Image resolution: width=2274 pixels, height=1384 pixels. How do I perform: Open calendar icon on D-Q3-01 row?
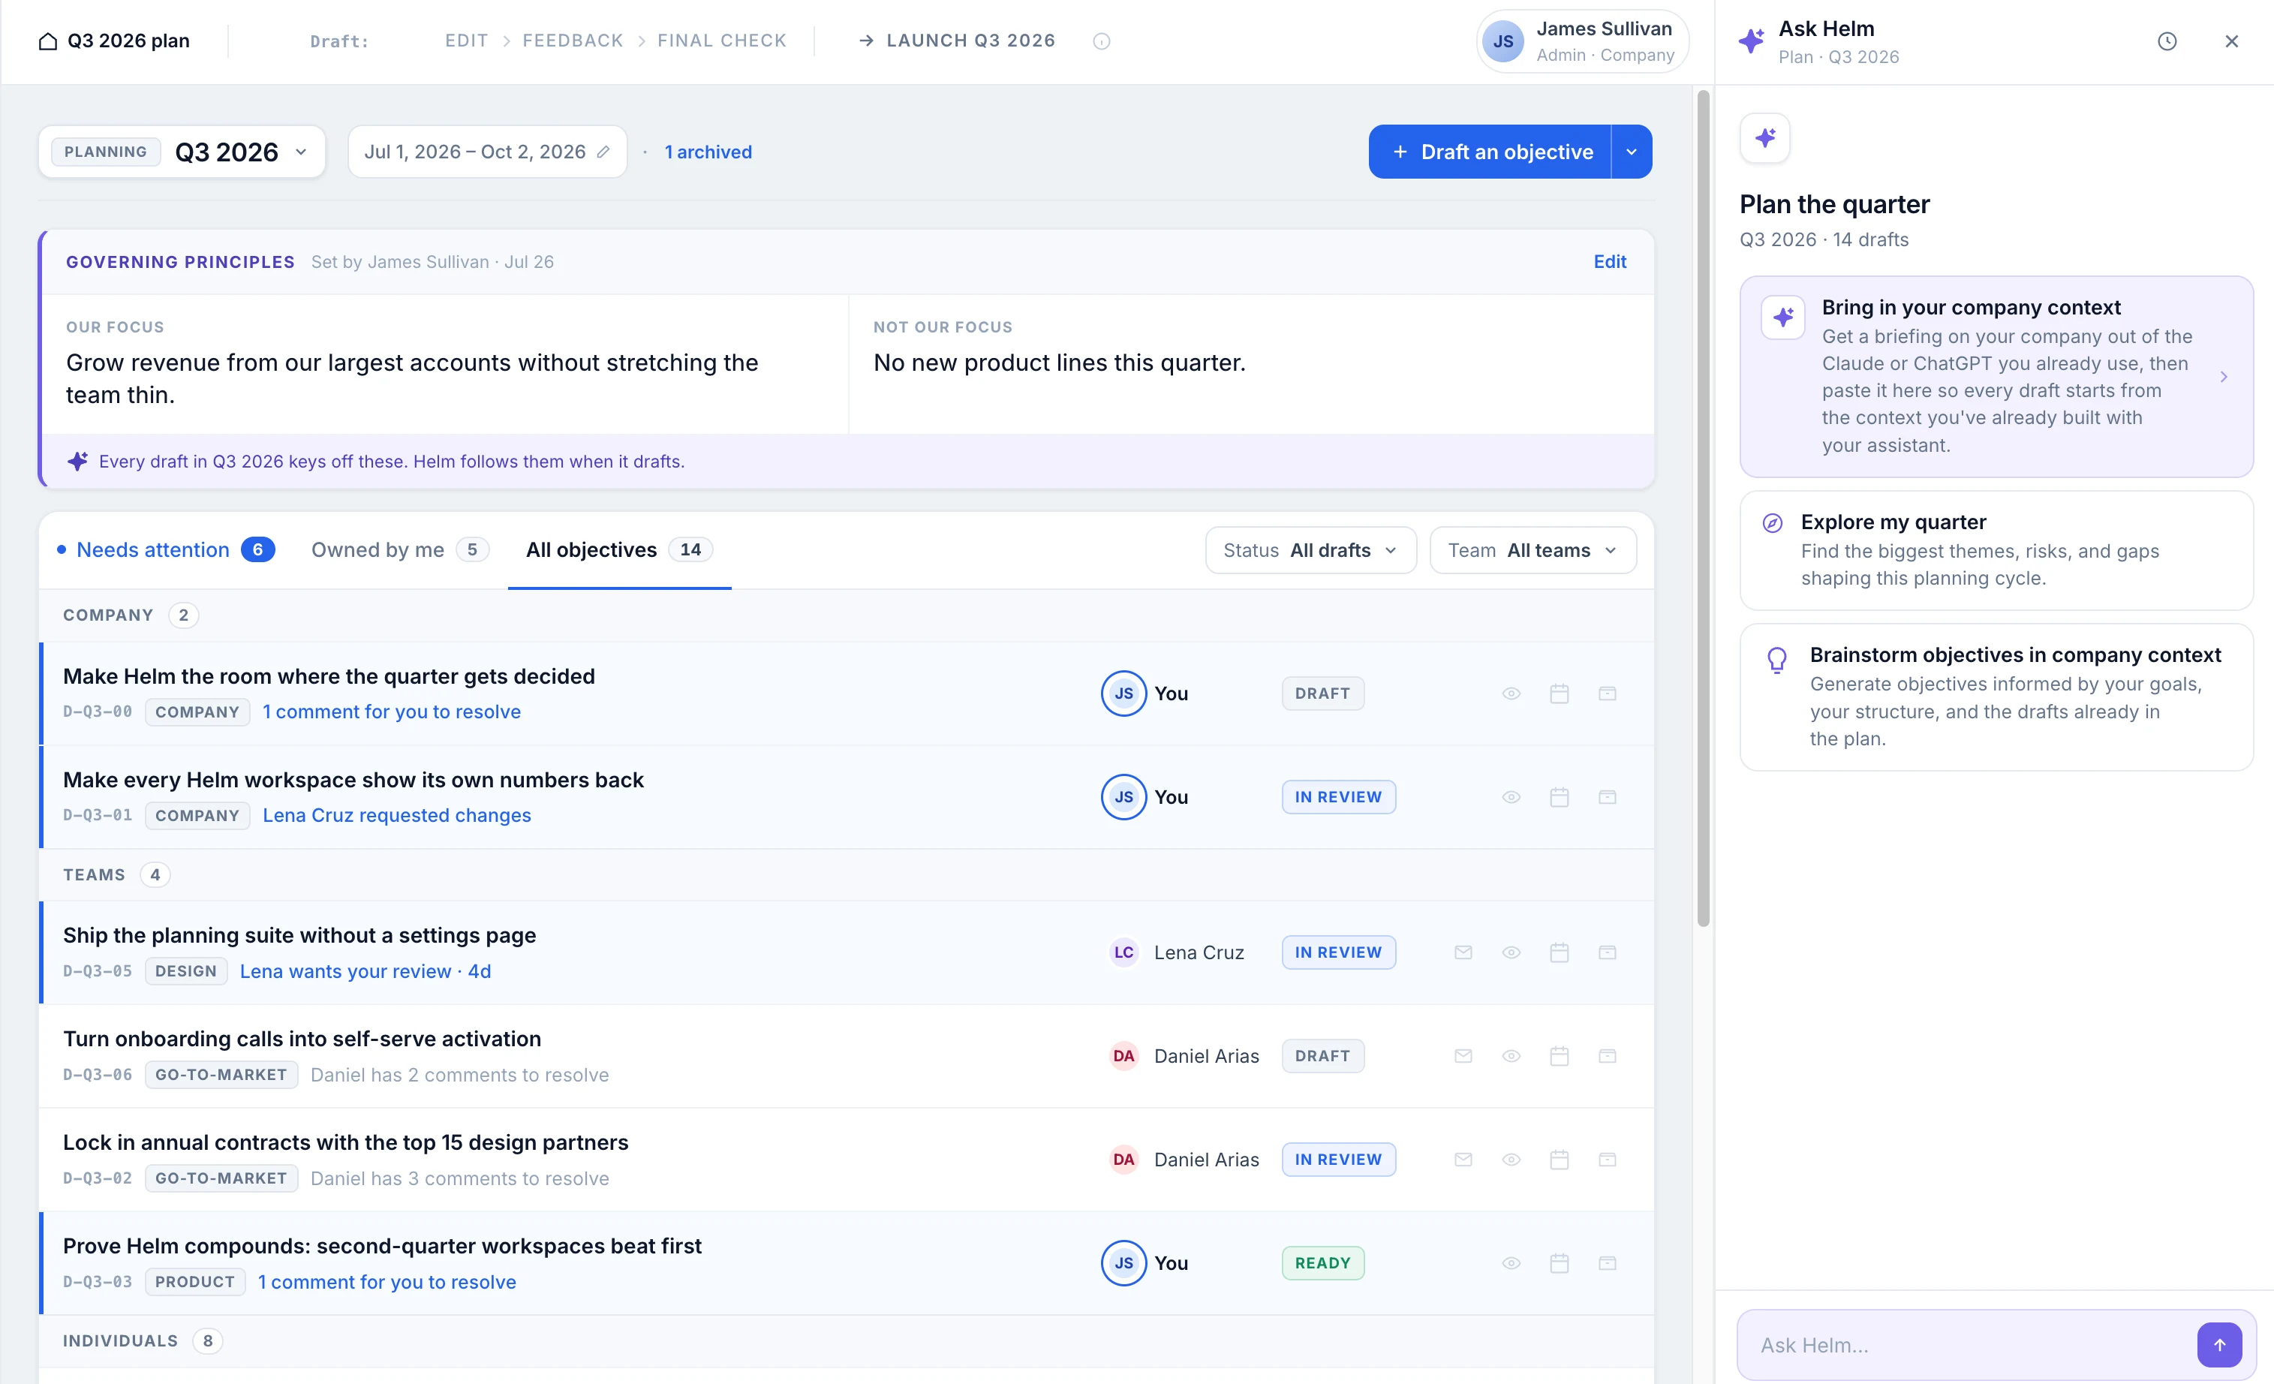pyautogui.click(x=1559, y=796)
